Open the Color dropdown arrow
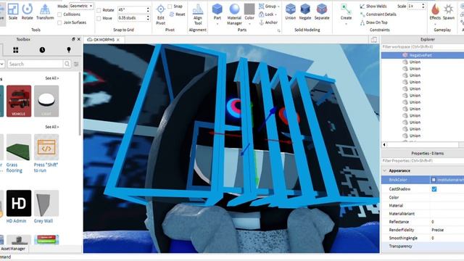The width and height of the screenshot is (464, 261). [x=249, y=23]
